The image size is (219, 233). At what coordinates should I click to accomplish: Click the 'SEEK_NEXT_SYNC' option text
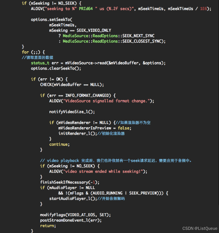click(x=138, y=36)
